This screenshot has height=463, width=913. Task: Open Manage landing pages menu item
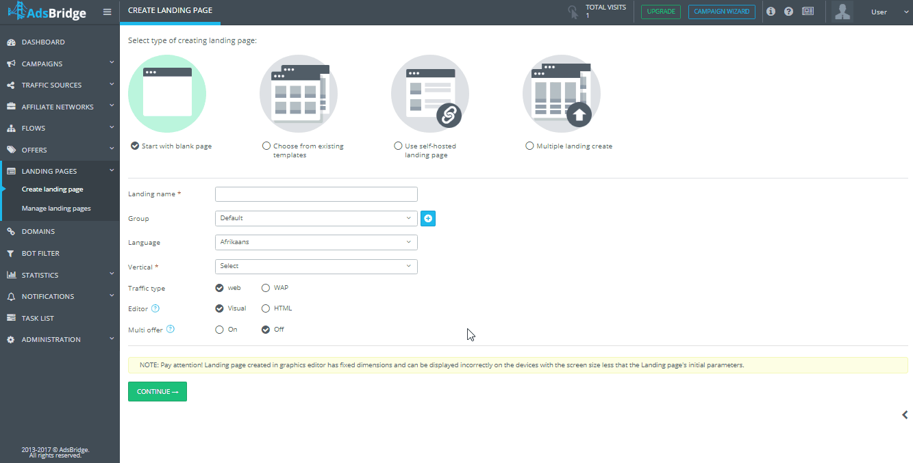coord(56,209)
